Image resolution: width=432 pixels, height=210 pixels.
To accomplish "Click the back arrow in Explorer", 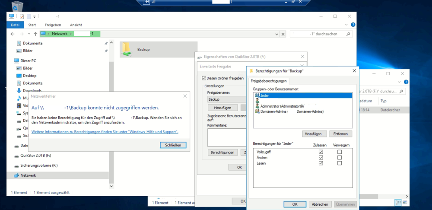I will 12,34.
